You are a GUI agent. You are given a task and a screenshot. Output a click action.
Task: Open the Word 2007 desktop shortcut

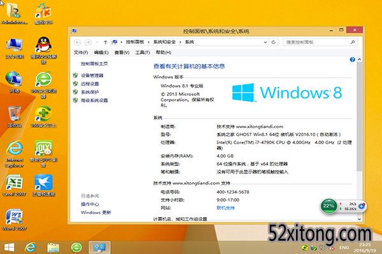pyautogui.click(x=15, y=220)
